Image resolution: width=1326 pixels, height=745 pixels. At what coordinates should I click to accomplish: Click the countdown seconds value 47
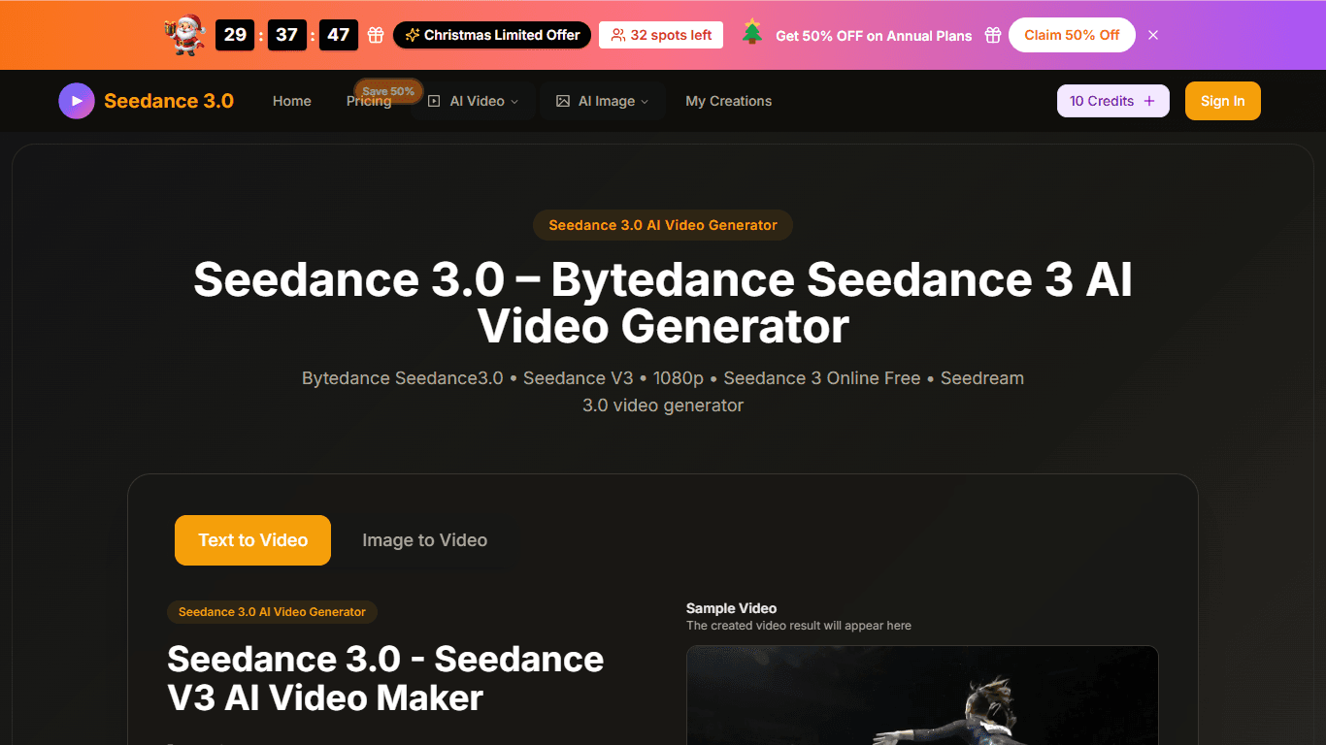pyautogui.click(x=339, y=35)
